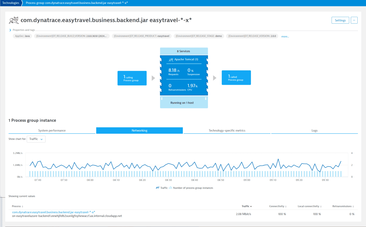Open the 1 called Process group tile
This screenshot has height=227, width=366.
coord(236,78)
